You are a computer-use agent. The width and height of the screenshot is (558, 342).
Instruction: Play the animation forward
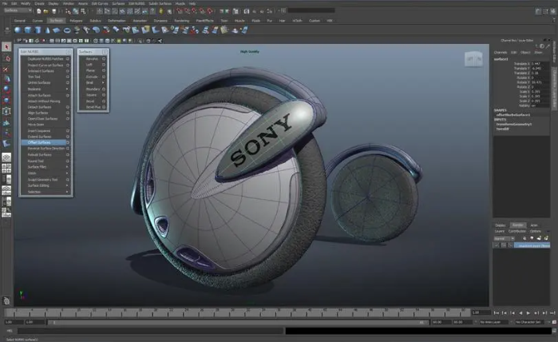(x=528, y=312)
